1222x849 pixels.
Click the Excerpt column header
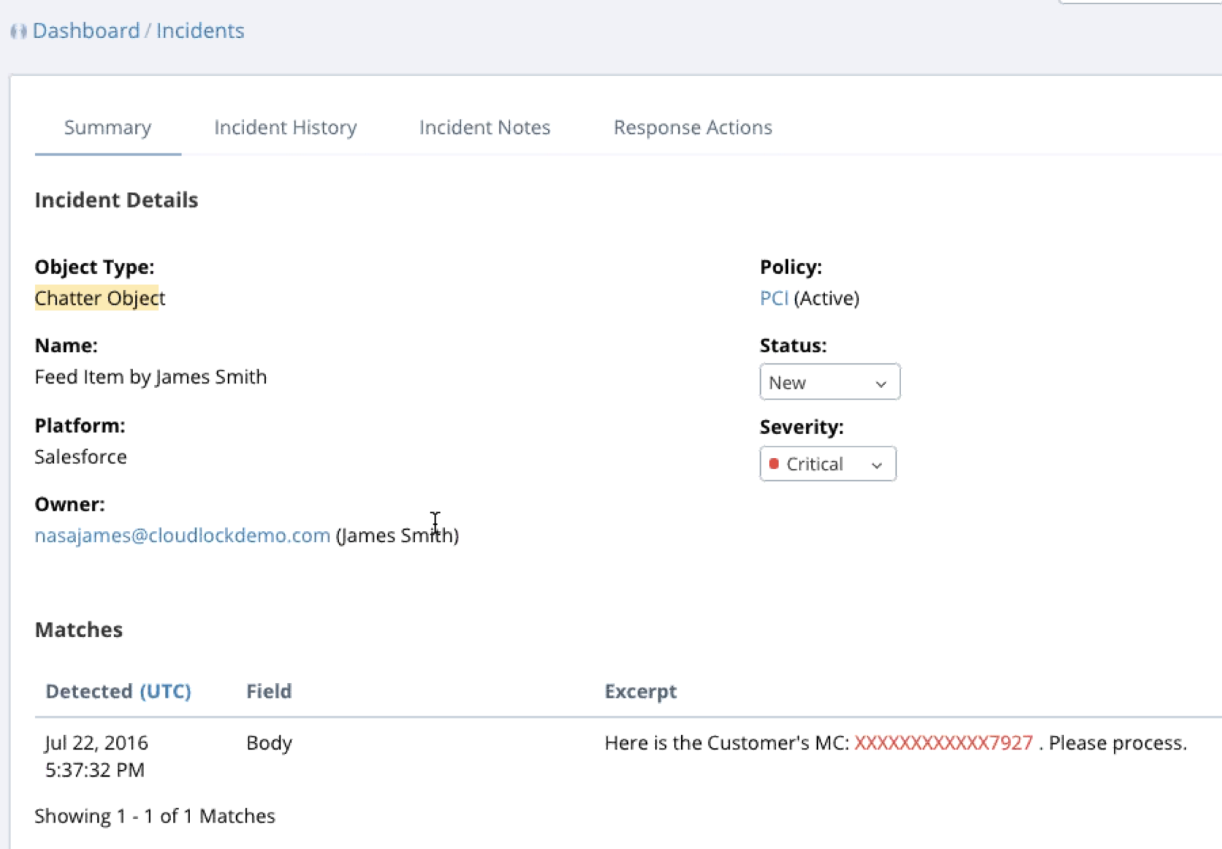pos(640,691)
